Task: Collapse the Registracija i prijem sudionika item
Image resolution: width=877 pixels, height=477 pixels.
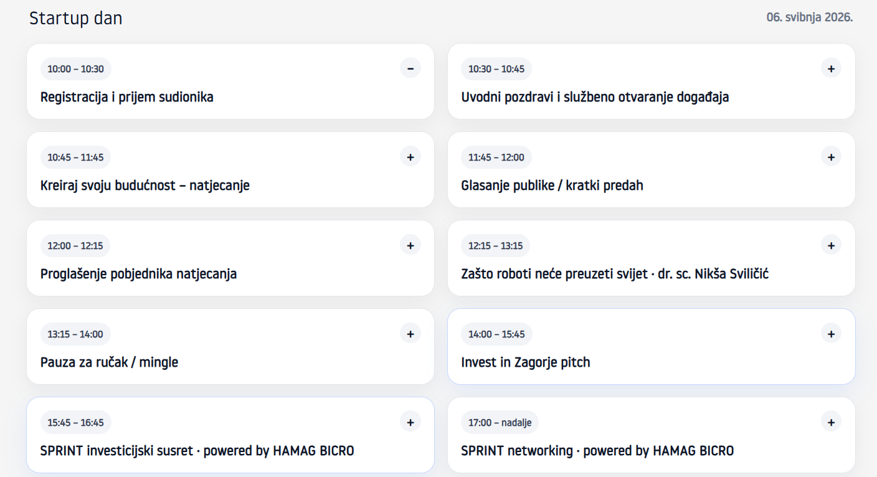Action: pos(410,68)
